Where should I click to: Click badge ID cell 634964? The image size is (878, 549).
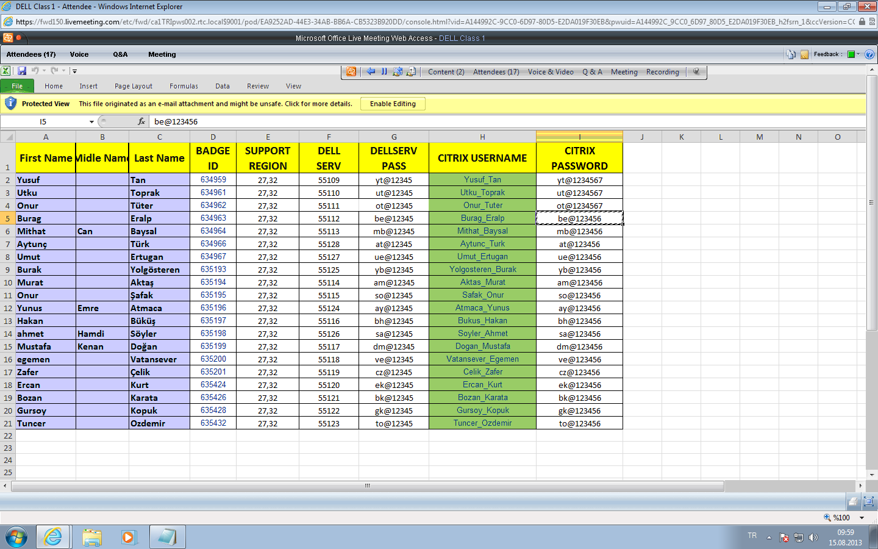[x=213, y=231]
